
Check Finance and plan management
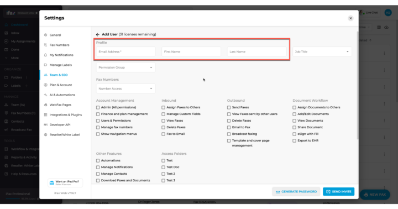pos(98,114)
